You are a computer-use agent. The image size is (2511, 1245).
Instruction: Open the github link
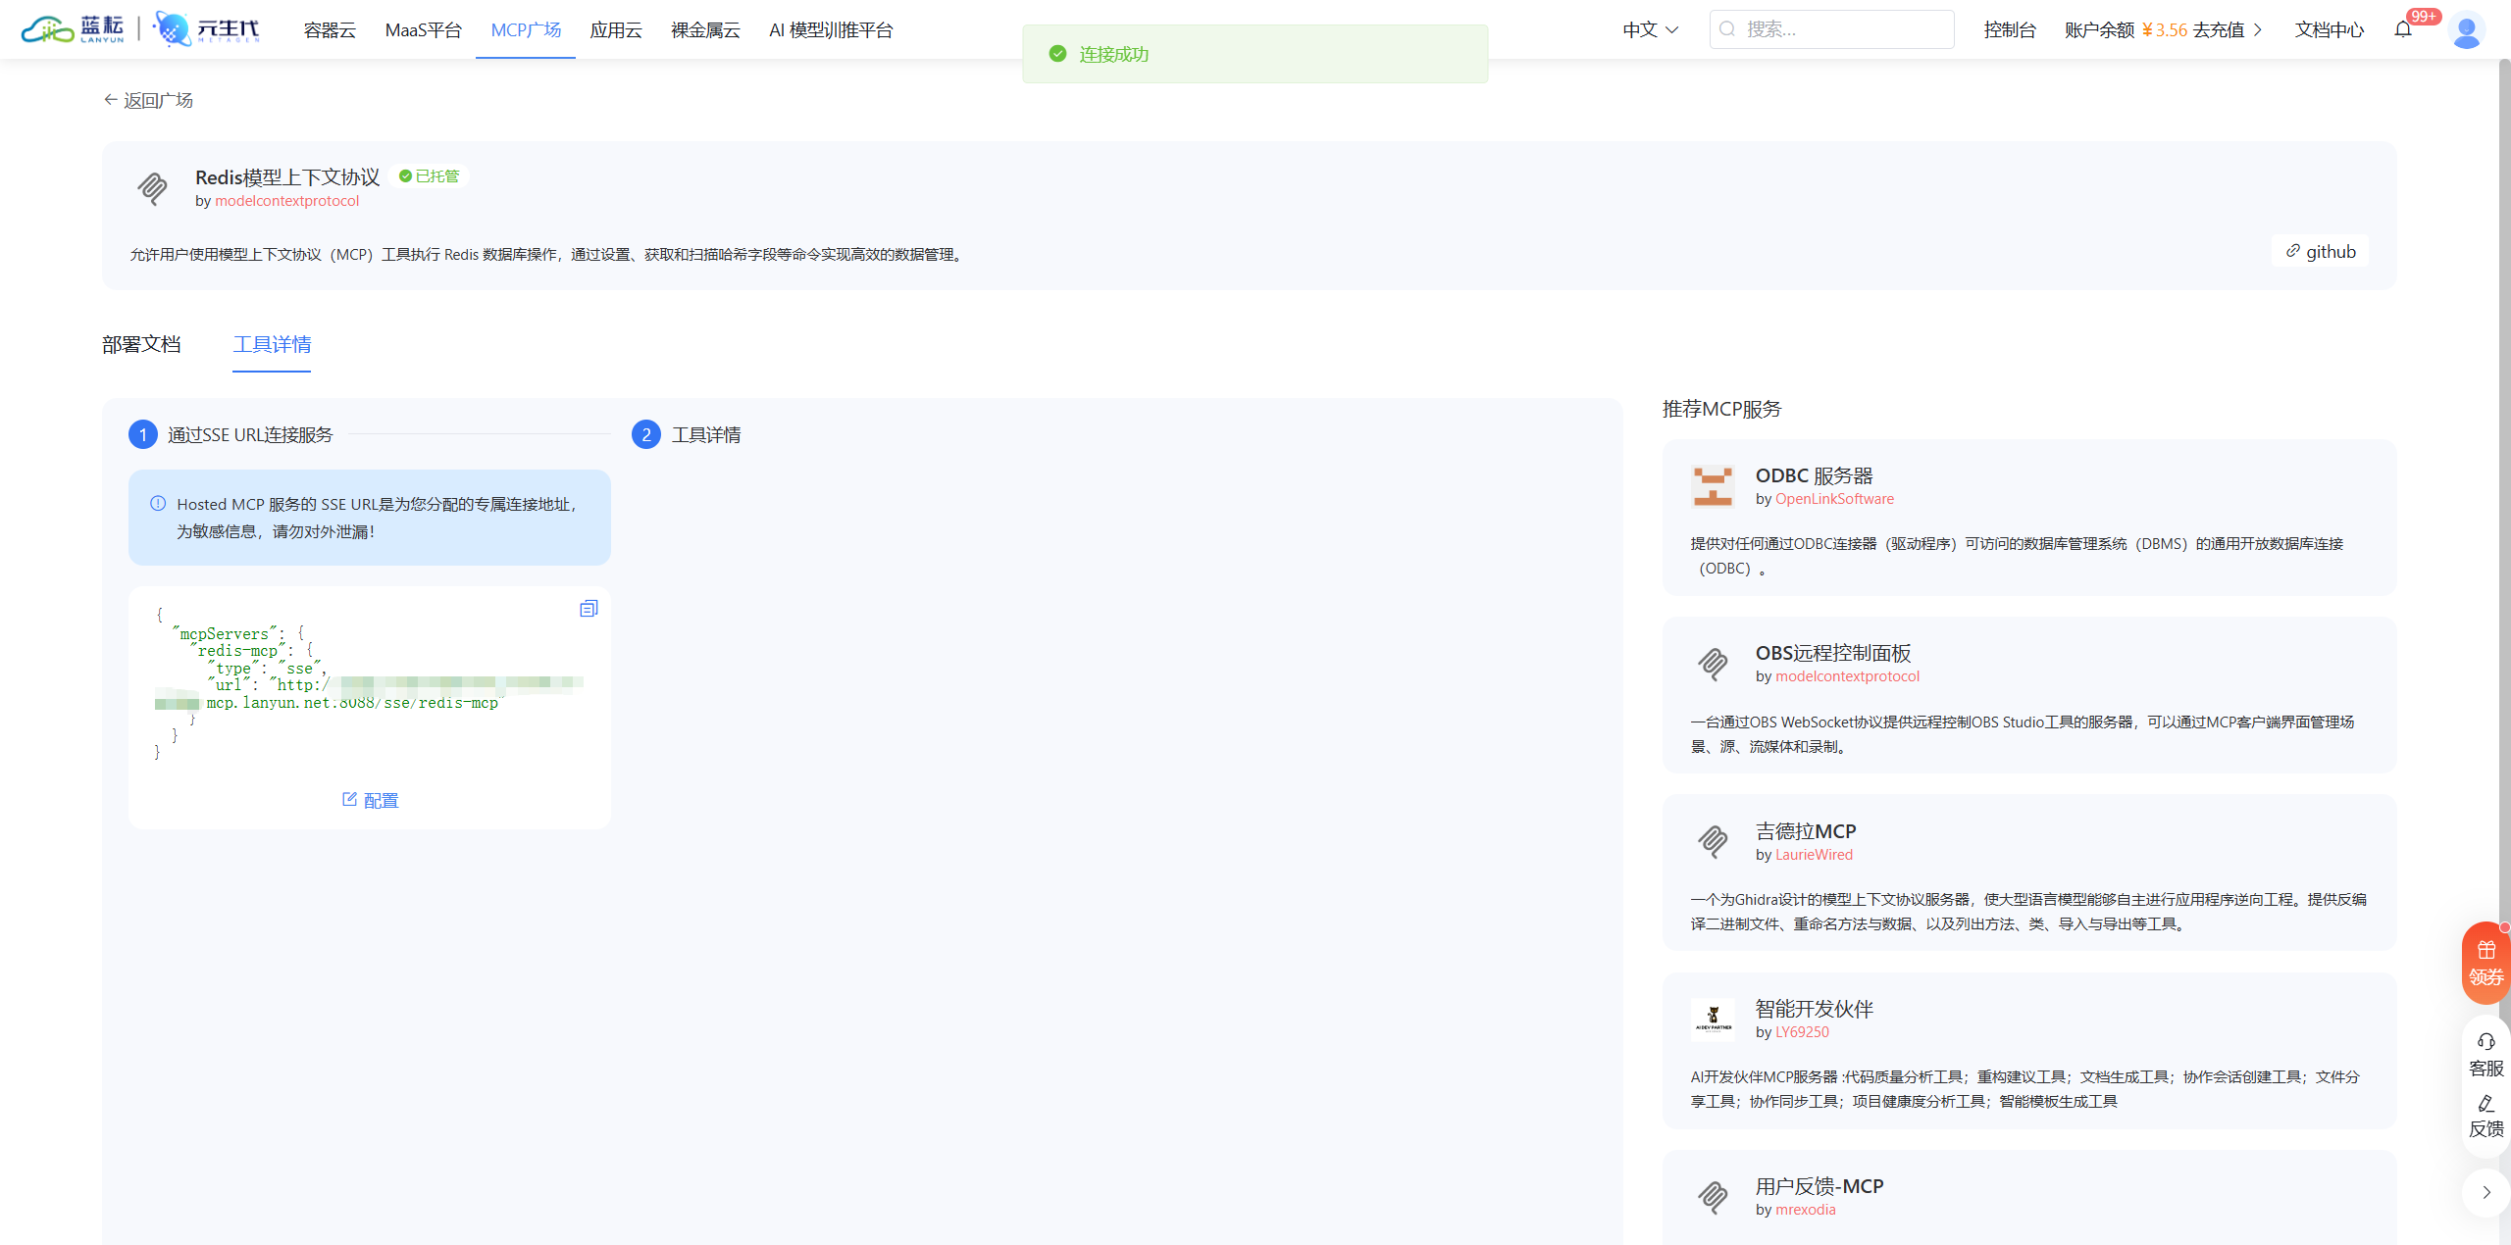(2320, 252)
